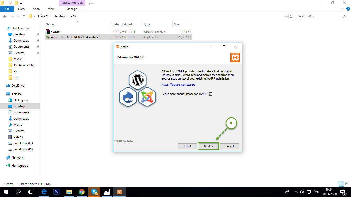The width and height of the screenshot is (351, 197).
Task: Open Pictures under Quick access
Action: 19,53
